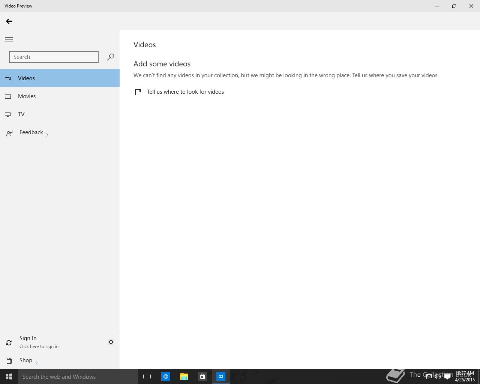
Task: Focus the Search input field
Action: point(54,57)
